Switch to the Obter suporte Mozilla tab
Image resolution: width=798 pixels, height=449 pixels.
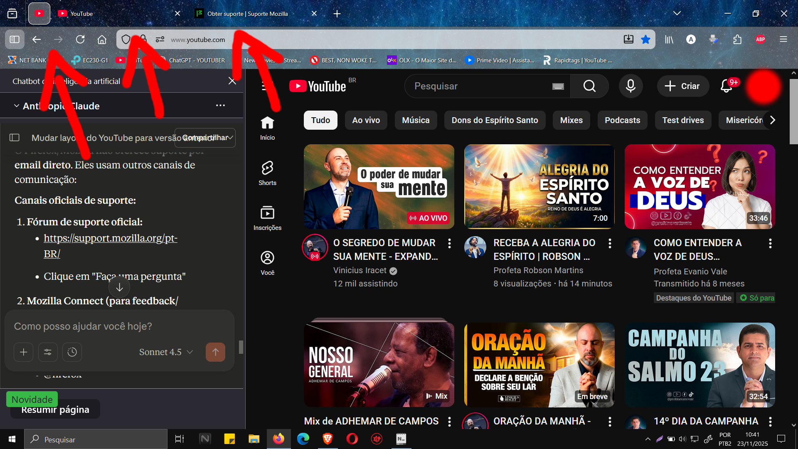tap(248, 14)
